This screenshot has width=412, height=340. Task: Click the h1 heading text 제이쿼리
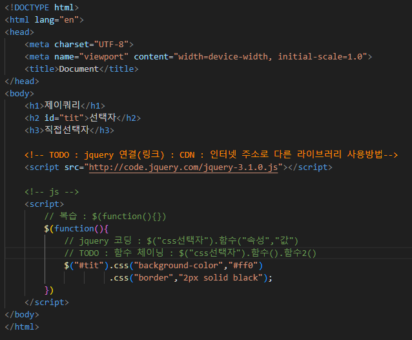[x=62, y=105]
